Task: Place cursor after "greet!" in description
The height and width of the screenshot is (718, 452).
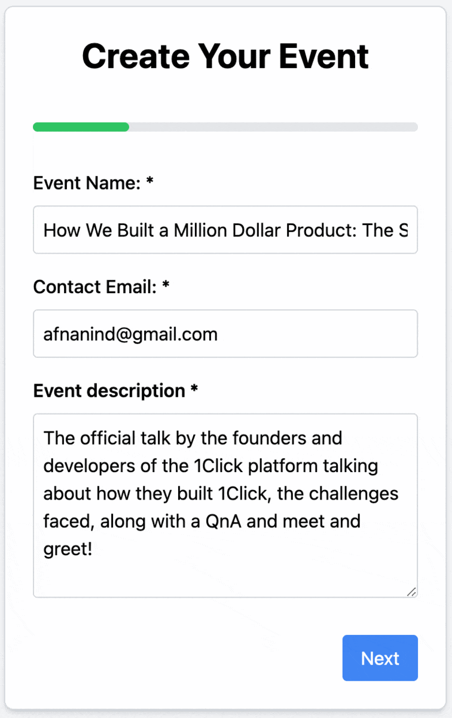Action: click(x=93, y=549)
